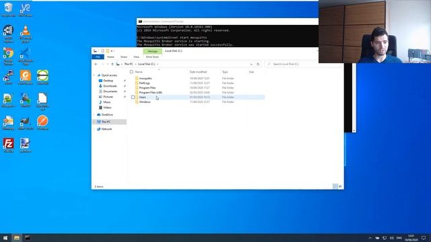This screenshot has height=242, width=431.
Task: Open the File tab in Explorer
Action: 98,56
